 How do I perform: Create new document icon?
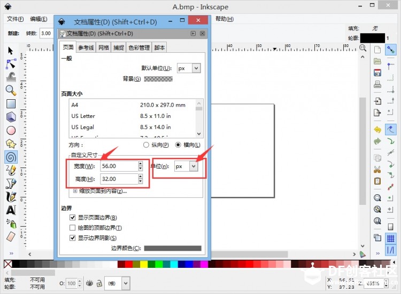click(x=377, y=50)
